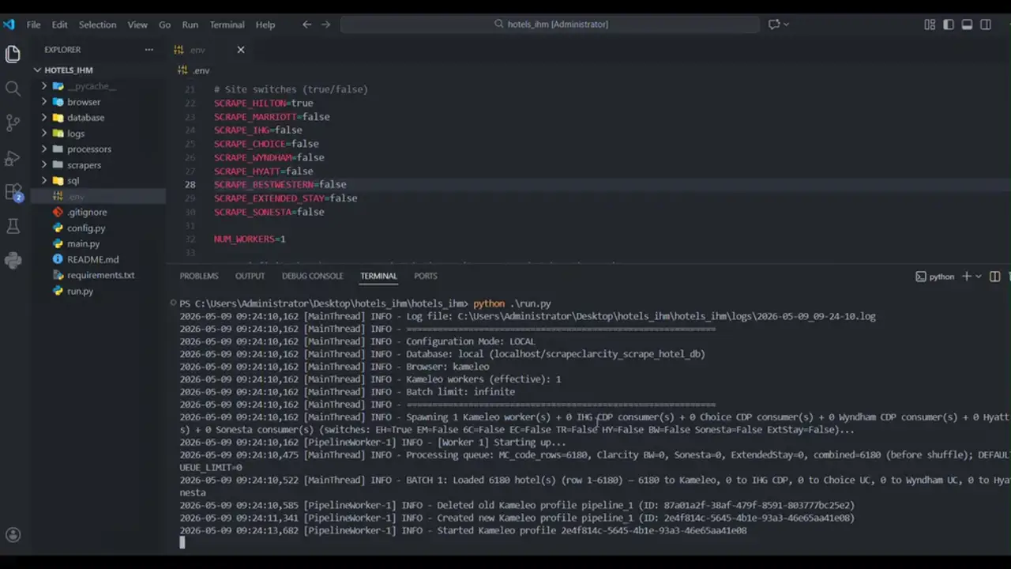Image resolution: width=1011 pixels, height=569 pixels.
Task: Click the SCRAPE_HILTON=true line in the editor
Action: tap(264, 103)
